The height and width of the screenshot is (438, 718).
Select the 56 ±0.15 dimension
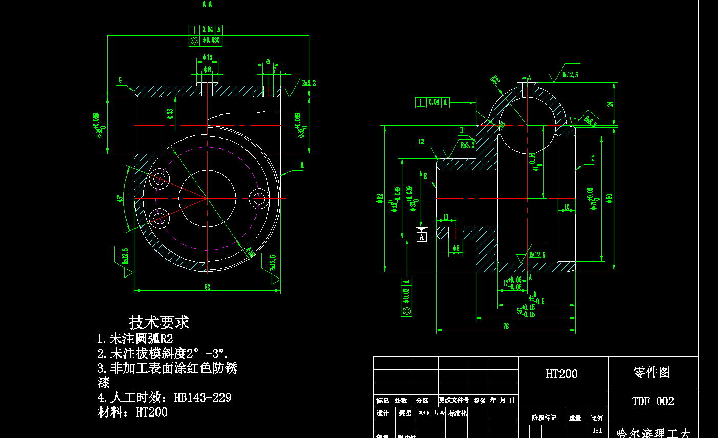(526, 311)
